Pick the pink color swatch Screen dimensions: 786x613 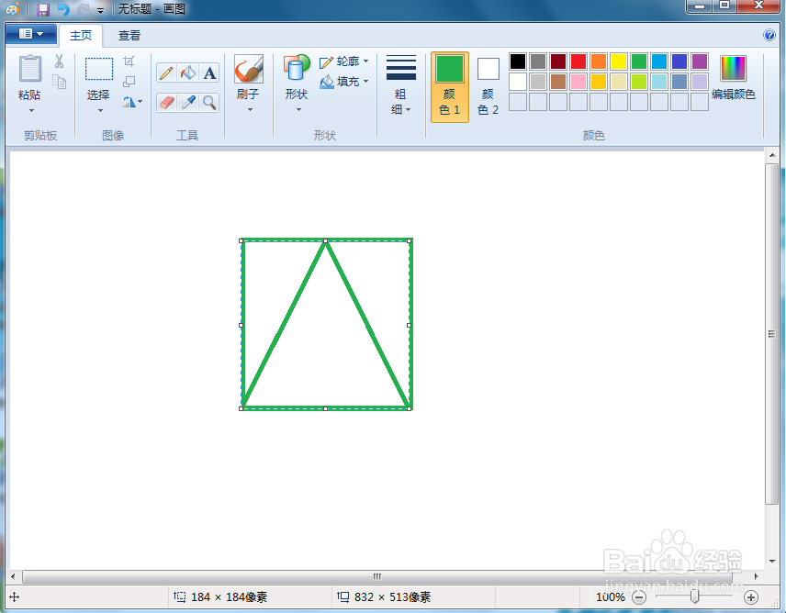pyautogui.click(x=578, y=82)
